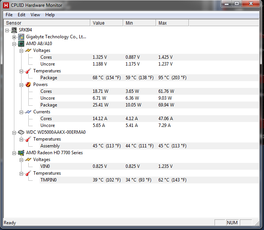Screen dimensions: 264x230
Task: Collapse the WDC Temperatures group
Action: coord(21,139)
